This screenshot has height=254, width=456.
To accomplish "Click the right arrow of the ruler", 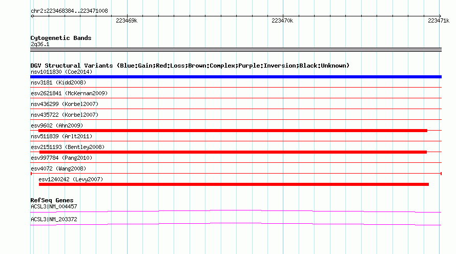I will click(x=440, y=16).
